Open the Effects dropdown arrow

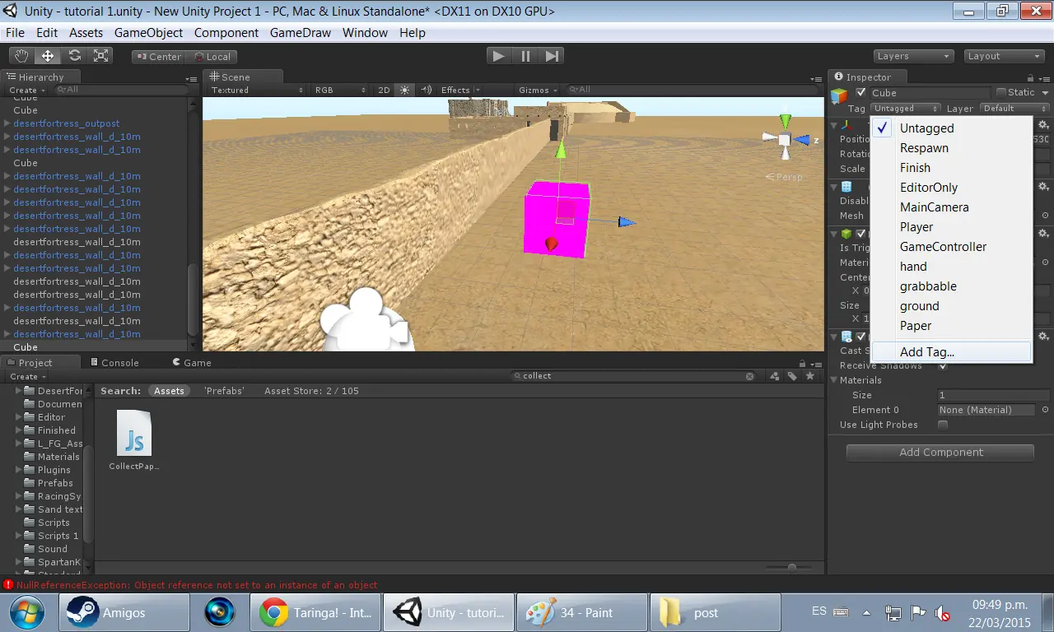pos(478,90)
